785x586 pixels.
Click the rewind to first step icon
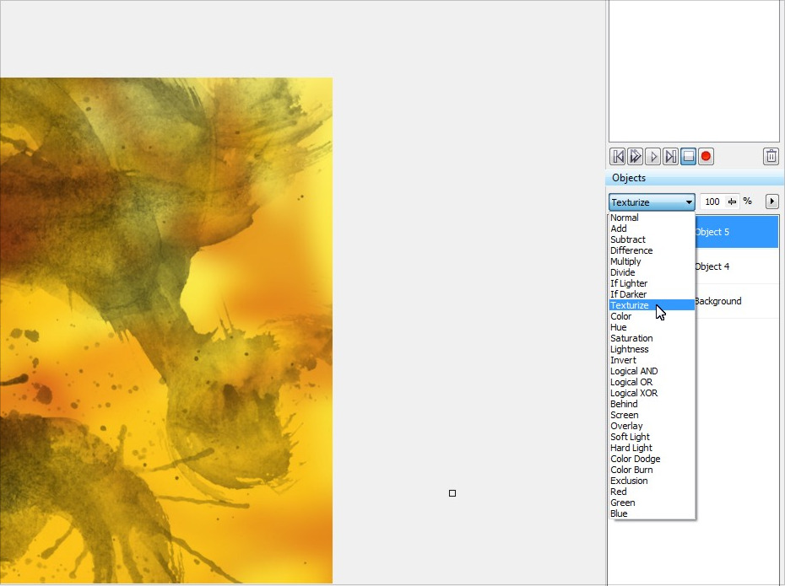(618, 157)
